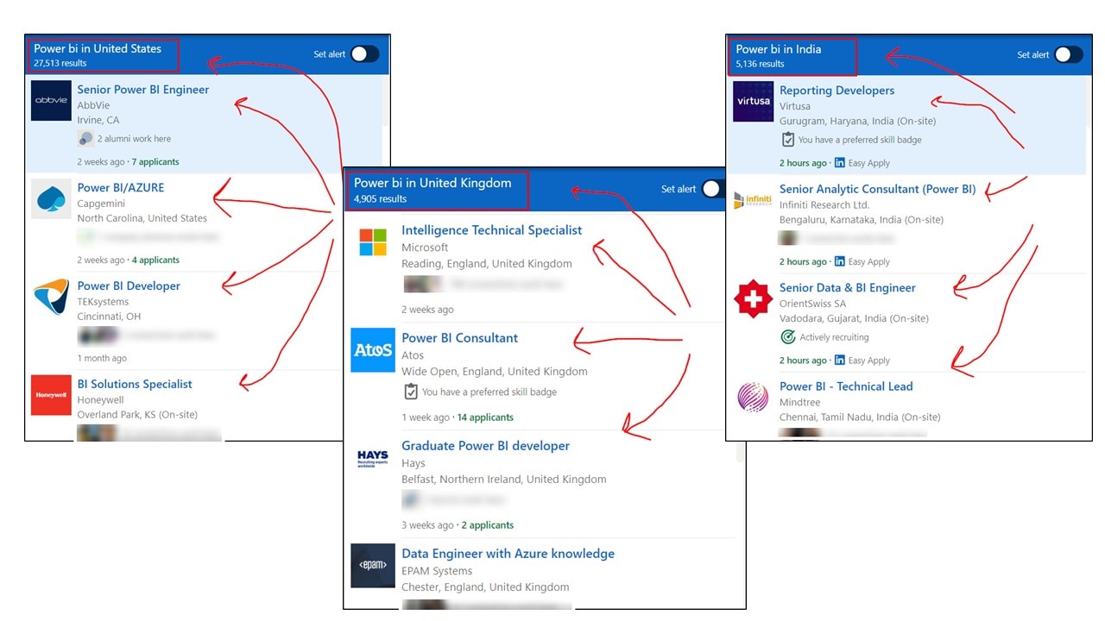This screenshot has width=1105, height=621.
Task: Click the Power bi in United Kingdom header
Action: tap(433, 183)
